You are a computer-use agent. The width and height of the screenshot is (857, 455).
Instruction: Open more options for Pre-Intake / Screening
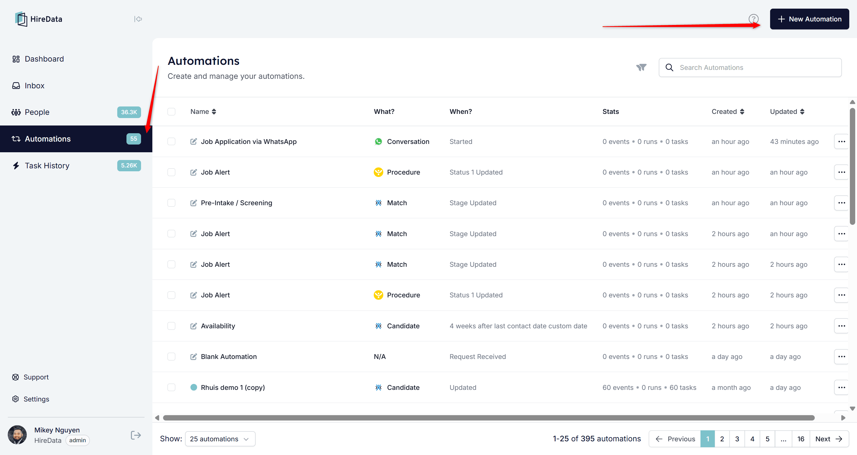[x=841, y=203]
